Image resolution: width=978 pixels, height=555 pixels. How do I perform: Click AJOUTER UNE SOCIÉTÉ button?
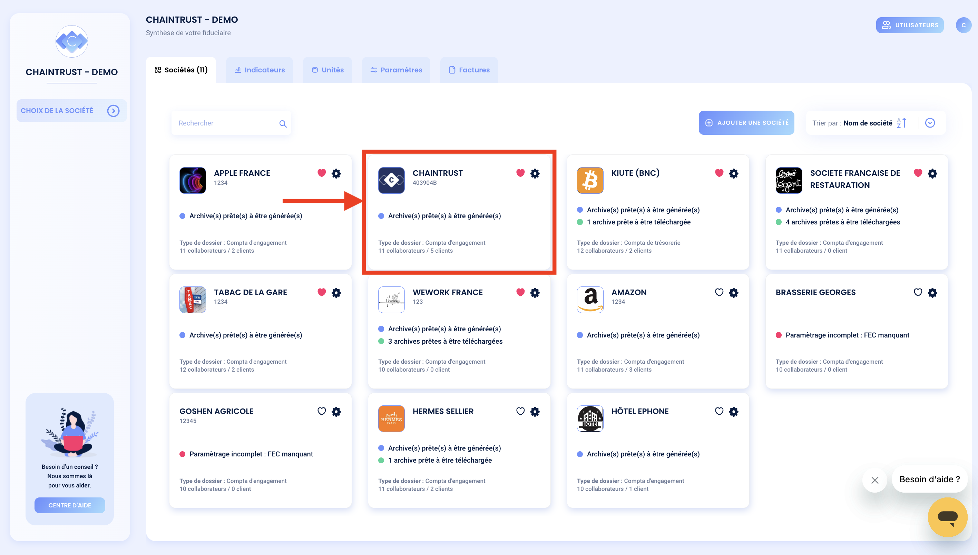pos(746,123)
